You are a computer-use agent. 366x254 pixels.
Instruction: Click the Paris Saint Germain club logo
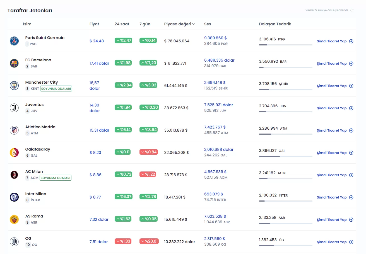click(14, 41)
